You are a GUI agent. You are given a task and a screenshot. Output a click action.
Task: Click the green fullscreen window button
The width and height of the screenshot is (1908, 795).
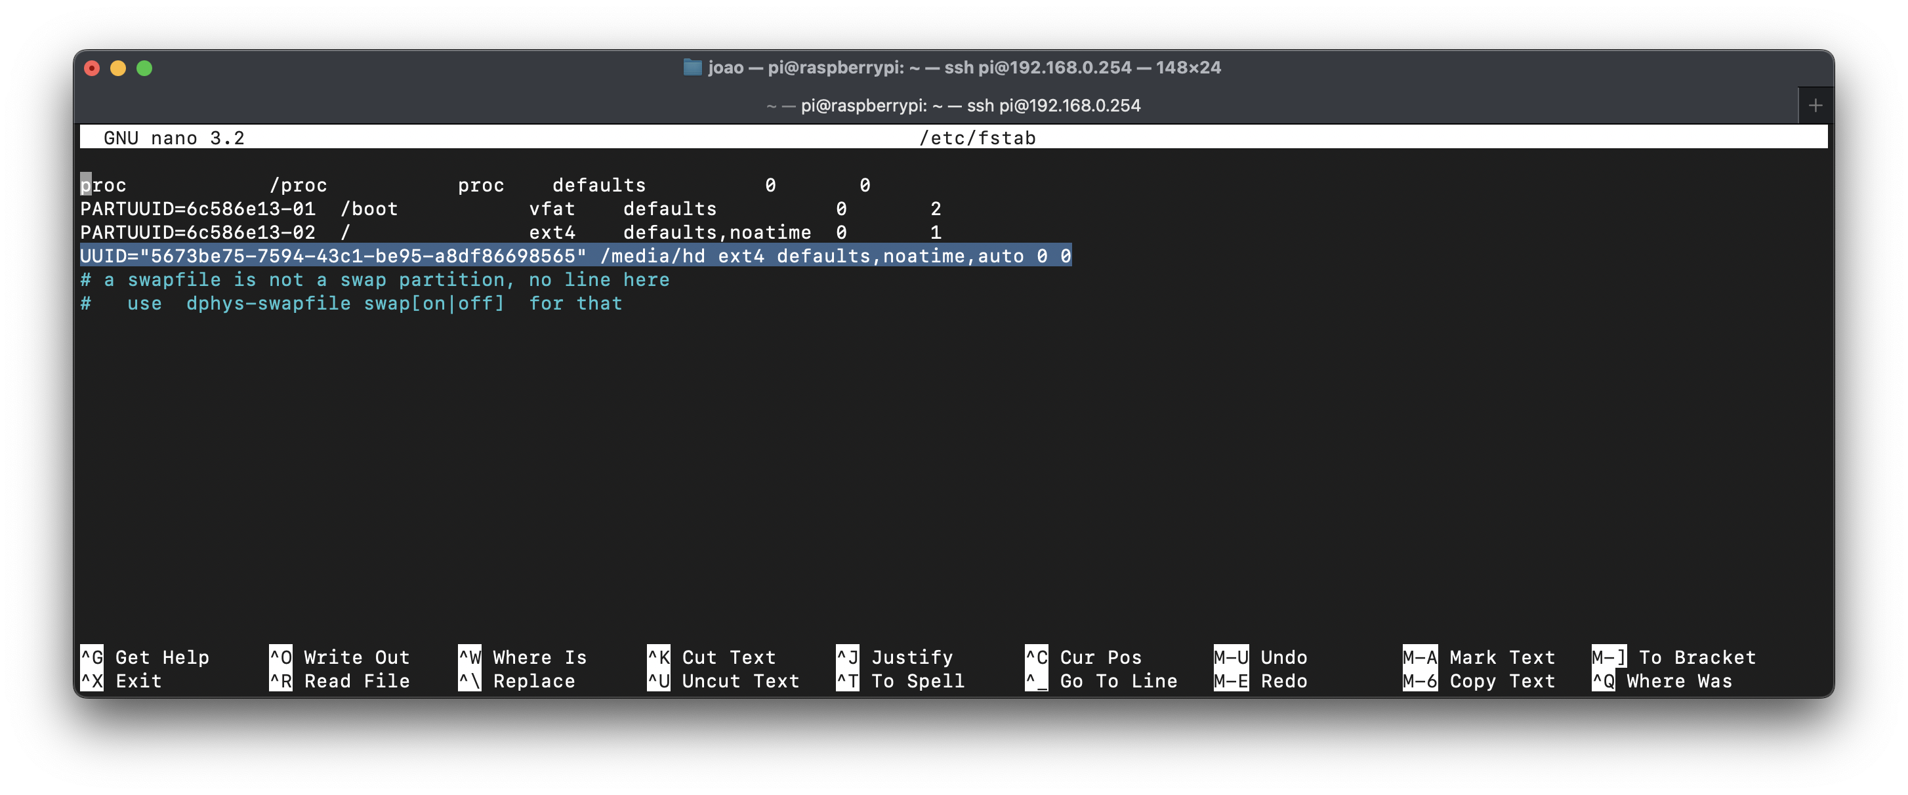click(144, 68)
